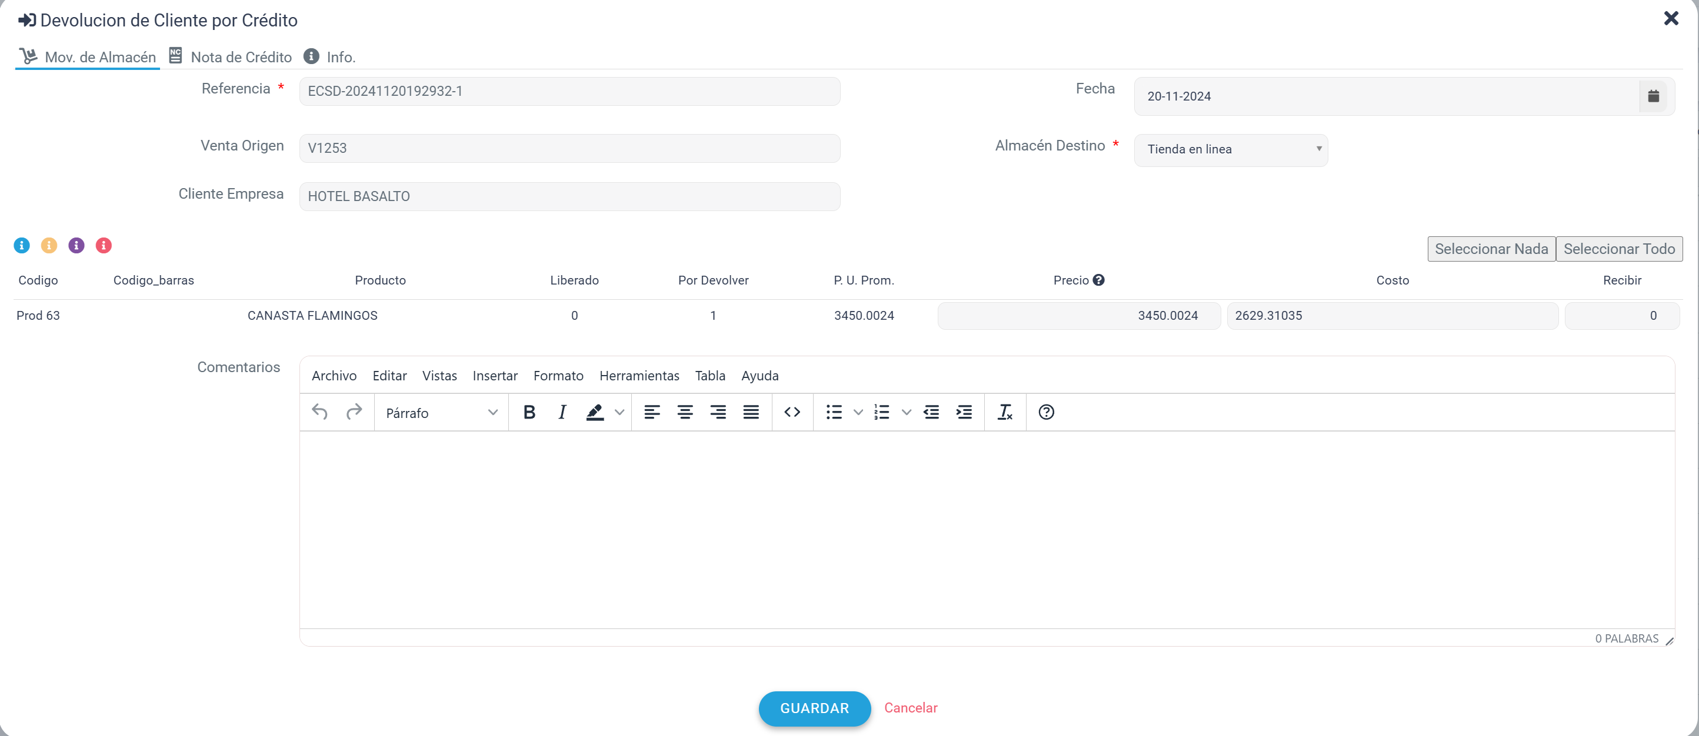This screenshot has height=736, width=1699.
Task: Insert bulleted list
Action: [x=834, y=412]
